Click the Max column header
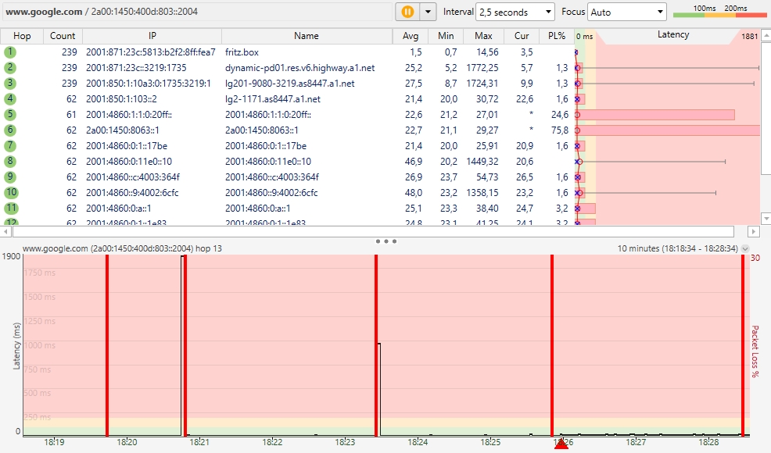Screen dimensions: 771x453 [483, 36]
